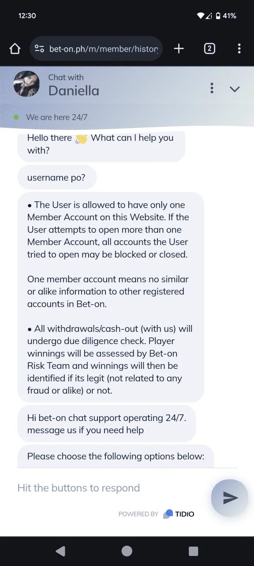Tap the Android recent apps square
254x566 pixels.
pyautogui.click(x=194, y=551)
